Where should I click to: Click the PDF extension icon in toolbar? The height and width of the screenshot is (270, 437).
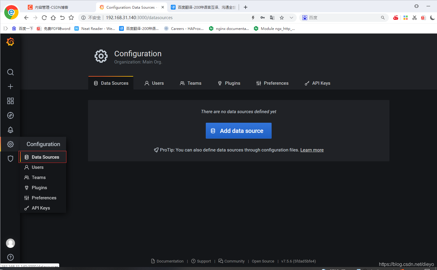tap(423, 18)
